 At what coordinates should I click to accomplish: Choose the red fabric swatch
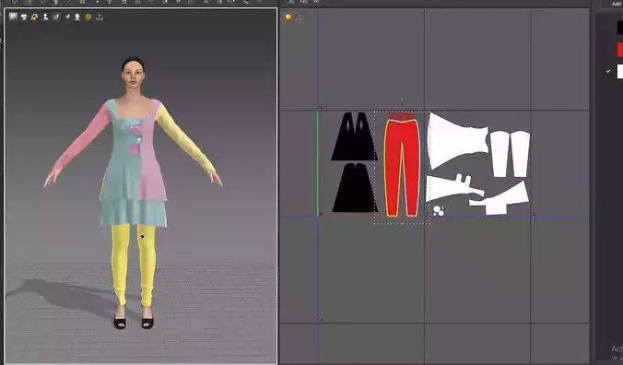(620, 50)
